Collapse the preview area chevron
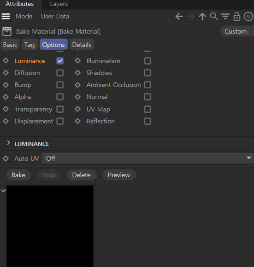The width and height of the screenshot is (254, 267). [3, 191]
